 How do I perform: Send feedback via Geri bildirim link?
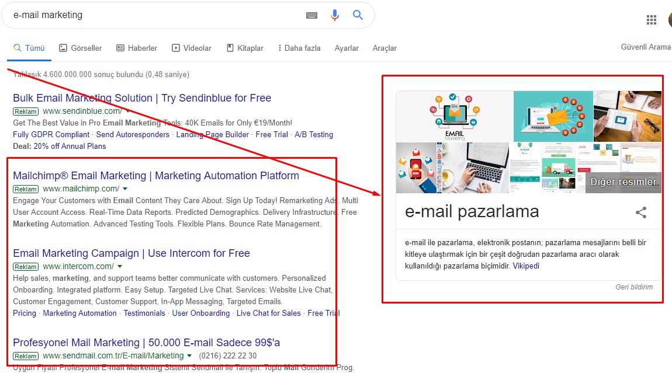coord(633,287)
